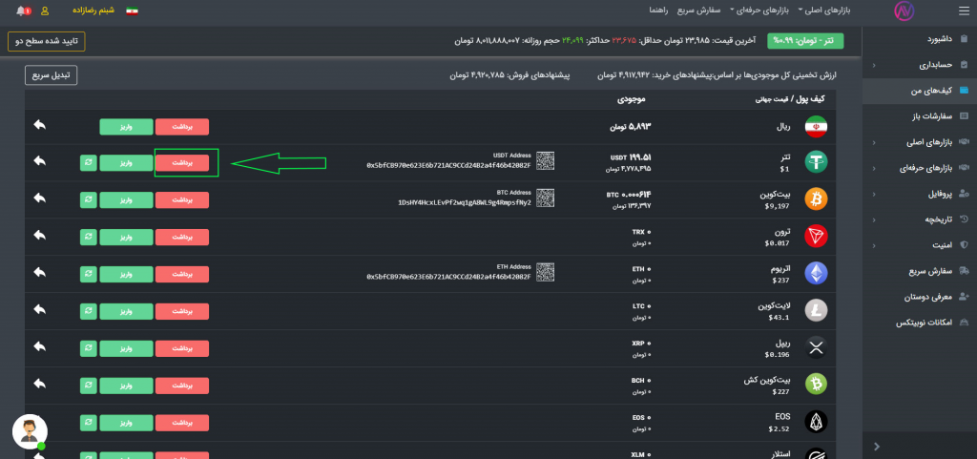Viewport: 977px width, 459px height.
Task: Expand the بازارهای حرفه‌ای top menu dropdown
Action: [x=759, y=11]
